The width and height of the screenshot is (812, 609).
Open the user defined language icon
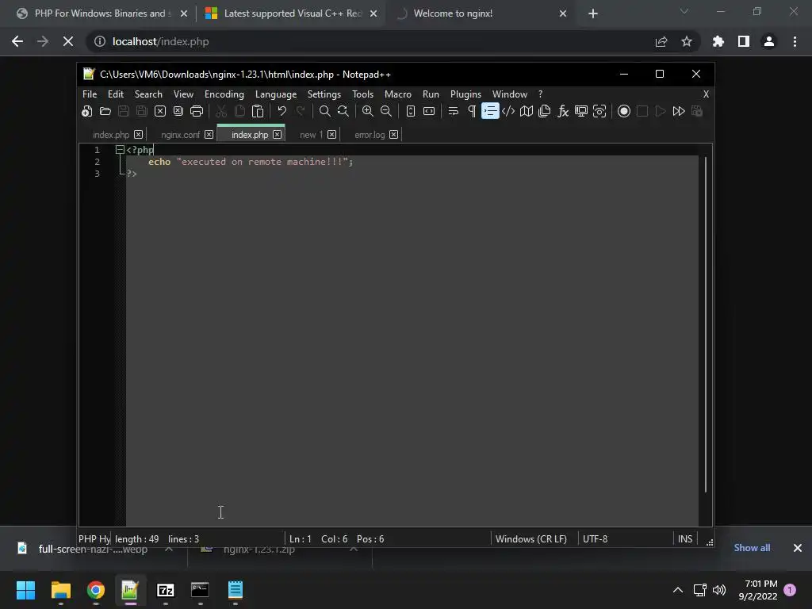point(508,111)
